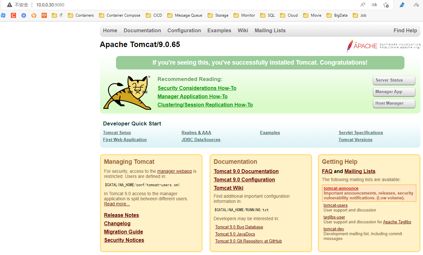423x255 pixels.
Task: Open the Containers bookmarks folder
Action: coord(81,15)
